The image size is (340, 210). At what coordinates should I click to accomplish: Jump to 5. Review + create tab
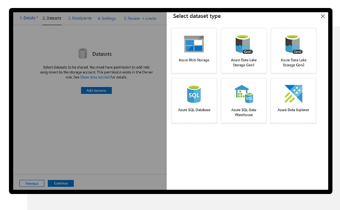point(140,18)
